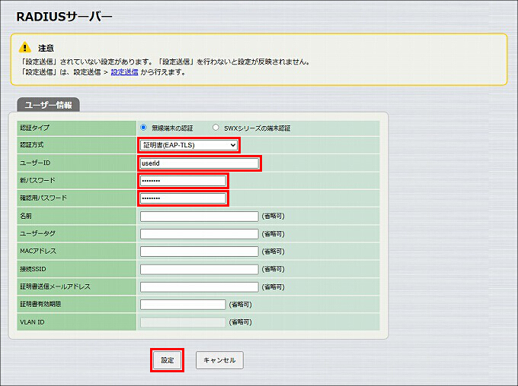Click the 認証タイプ row label

pos(35,128)
